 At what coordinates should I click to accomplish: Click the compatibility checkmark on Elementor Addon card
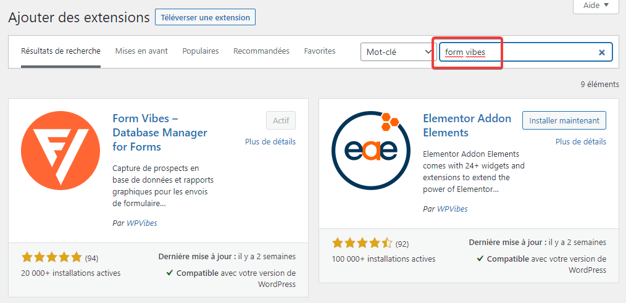480,259
